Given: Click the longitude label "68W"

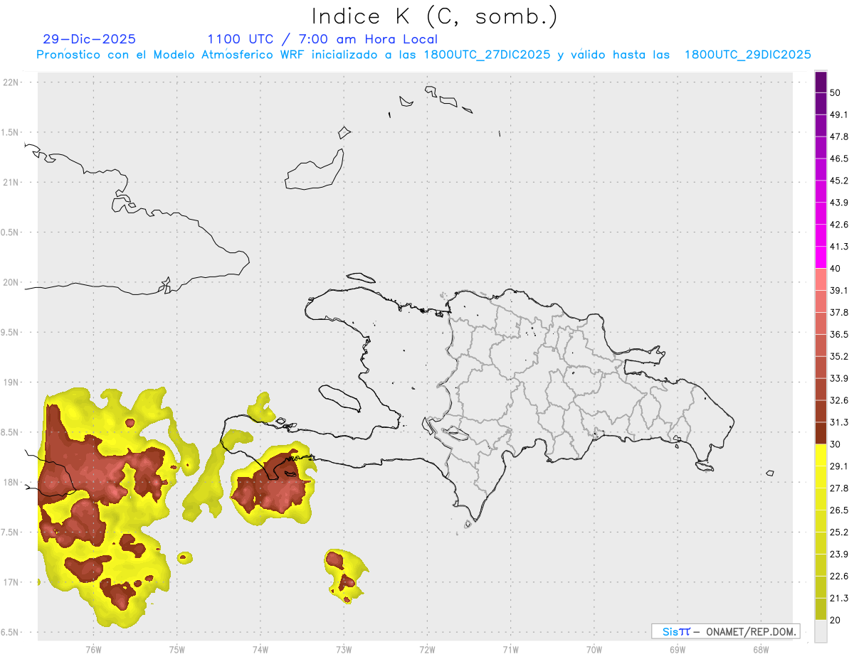Looking at the screenshot, I should 761,650.
